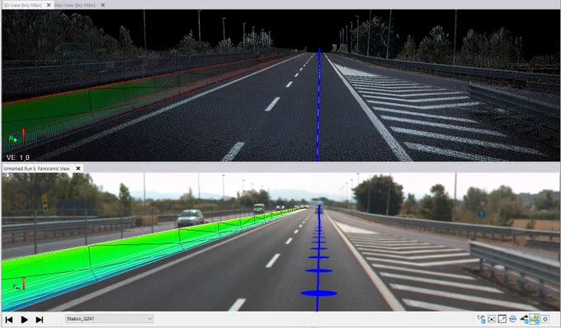This screenshot has width=561, height=328.
Task: Switch to the Plan View [My Filter] tab
Action: (75, 5)
